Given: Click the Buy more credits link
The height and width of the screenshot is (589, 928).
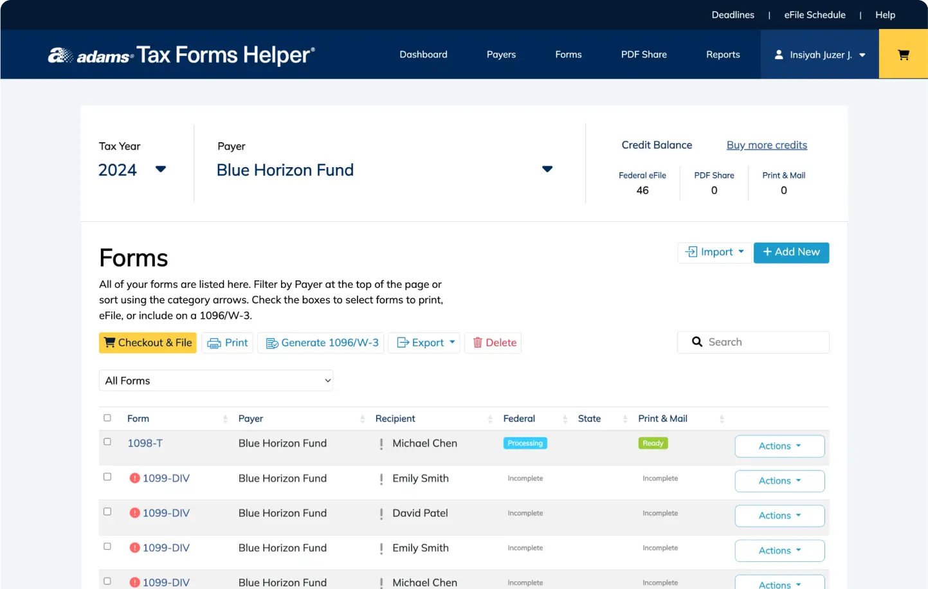Looking at the screenshot, I should pos(767,145).
